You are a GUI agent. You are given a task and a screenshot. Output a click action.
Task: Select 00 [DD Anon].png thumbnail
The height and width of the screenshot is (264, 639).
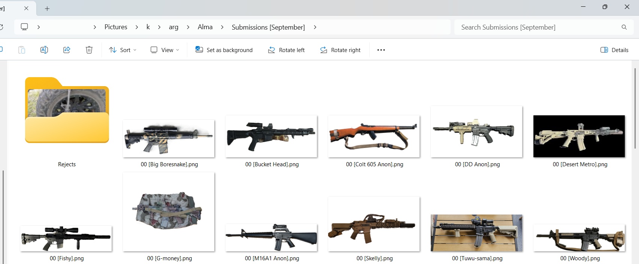pyautogui.click(x=476, y=131)
